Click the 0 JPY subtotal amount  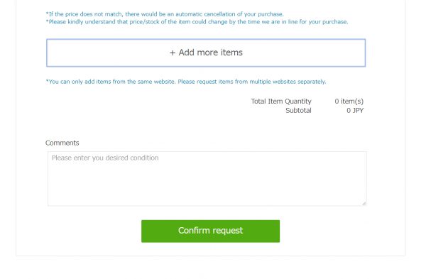point(355,111)
